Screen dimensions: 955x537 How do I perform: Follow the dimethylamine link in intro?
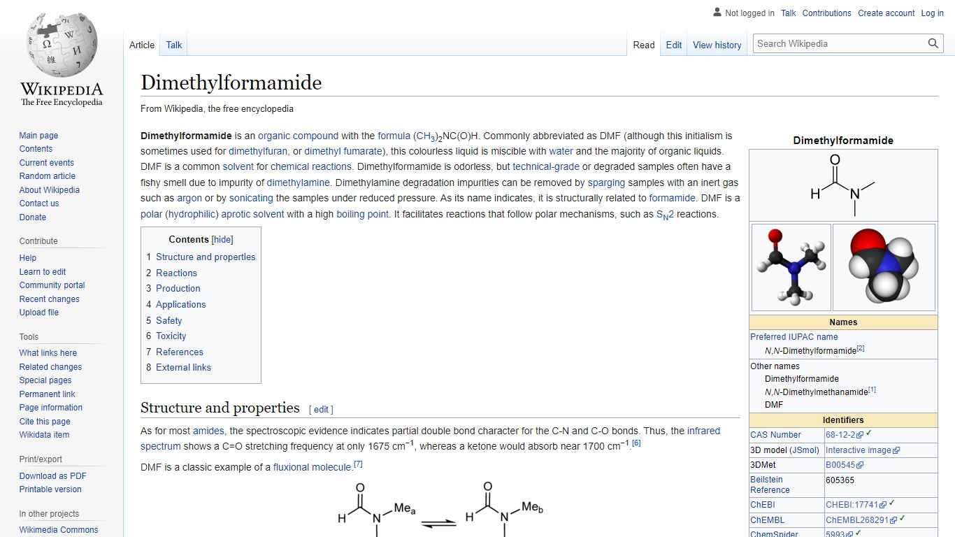pyautogui.click(x=299, y=182)
